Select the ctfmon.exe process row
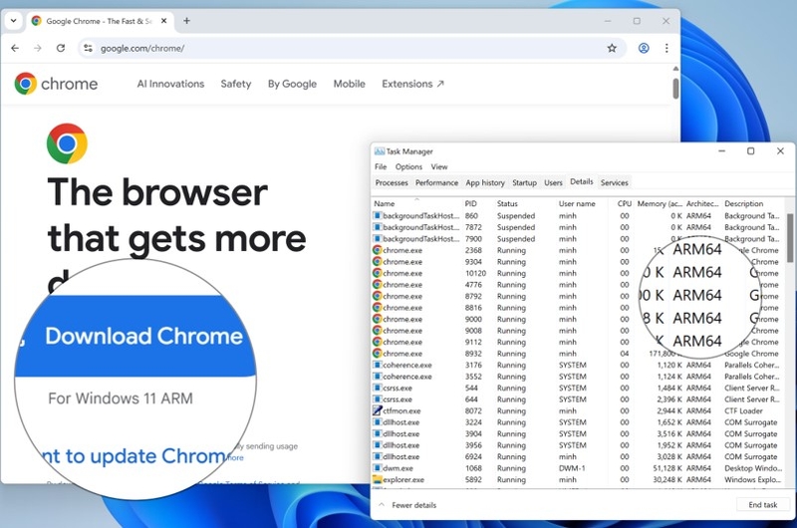 [x=579, y=410]
